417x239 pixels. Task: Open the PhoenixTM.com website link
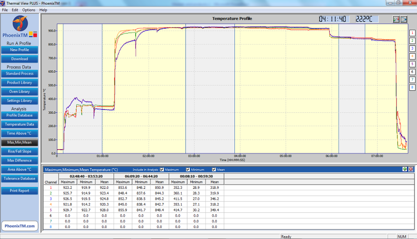[19, 226]
